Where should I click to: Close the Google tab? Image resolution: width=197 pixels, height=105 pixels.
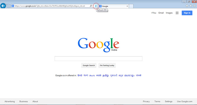point(127,6)
